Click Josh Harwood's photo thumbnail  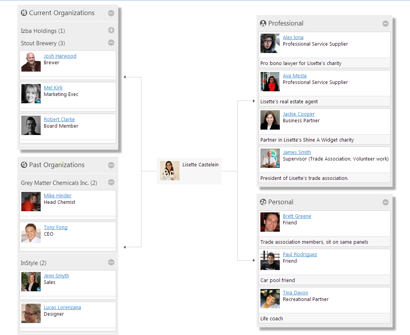tap(31, 62)
